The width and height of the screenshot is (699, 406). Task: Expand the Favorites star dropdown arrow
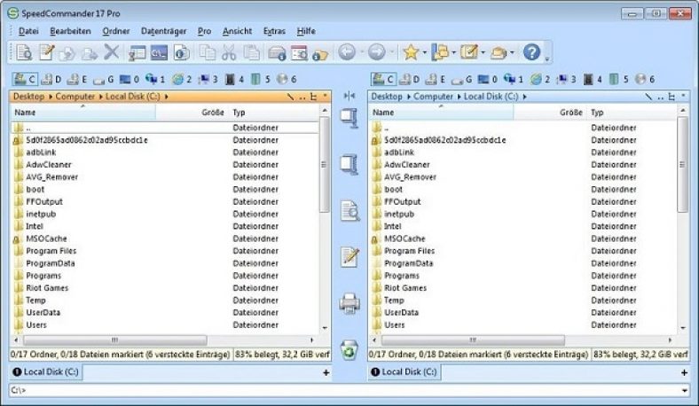coord(424,52)
